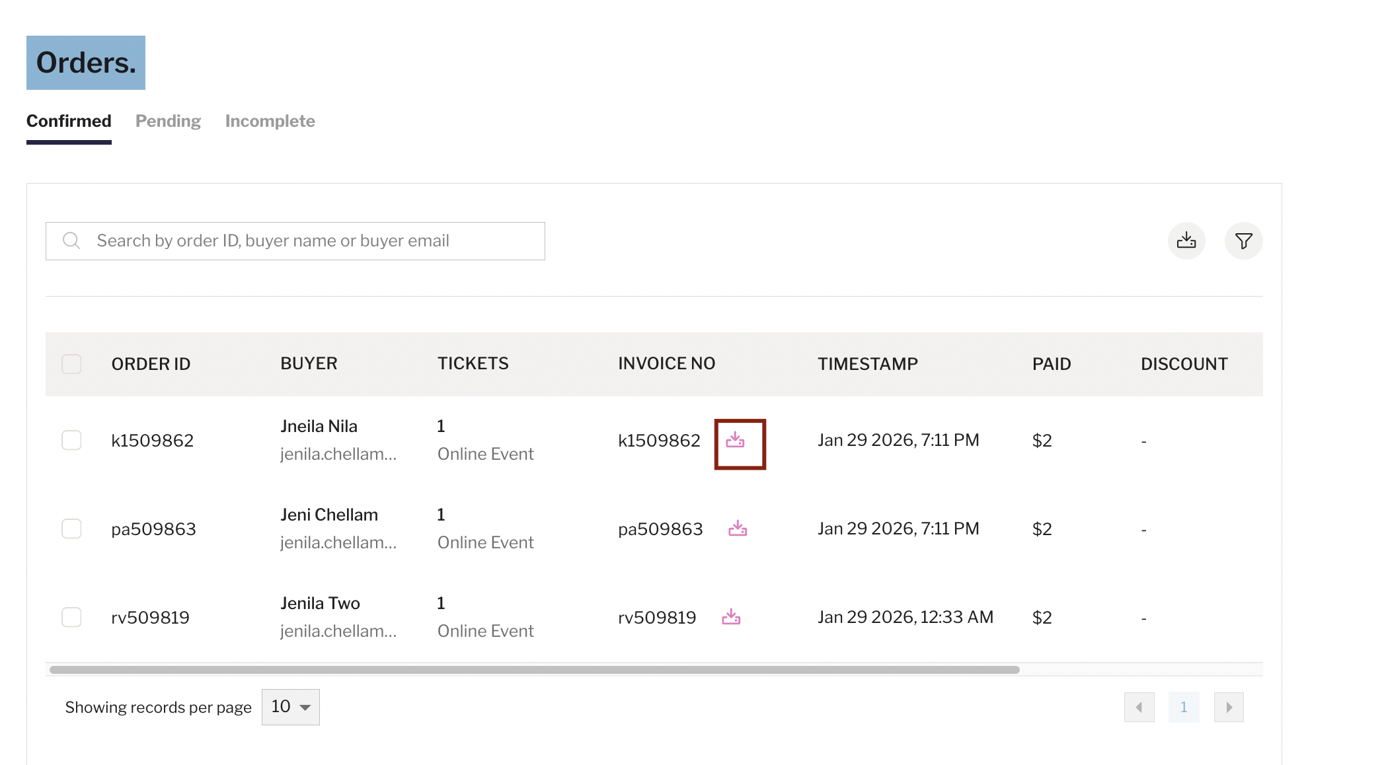Image resolution: width=1384 pixels, height=765 pixels.
Task: Download invoice for order k1509862
Action: tap(735, 440)
